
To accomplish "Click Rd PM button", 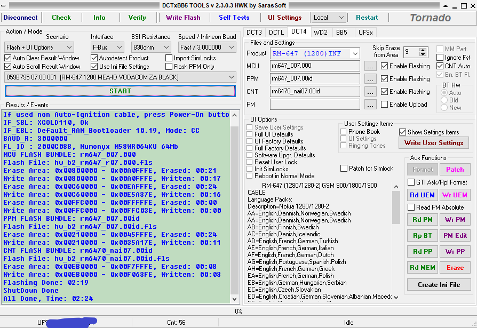I will pyautogui.click(x=422, y=220).
